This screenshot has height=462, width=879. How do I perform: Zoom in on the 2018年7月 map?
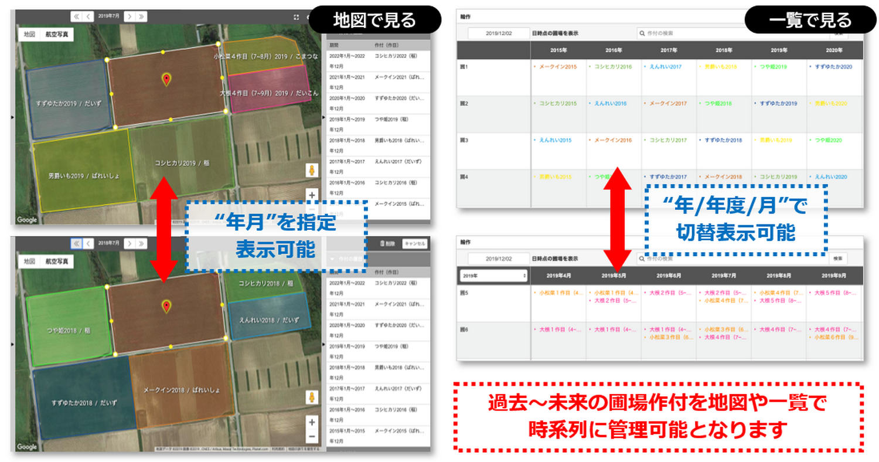pos(312,422)
